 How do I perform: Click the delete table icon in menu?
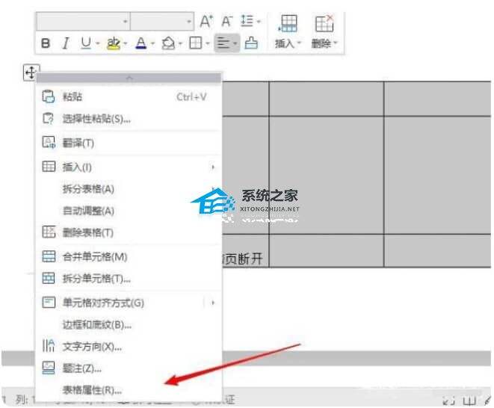pos(49,232)
